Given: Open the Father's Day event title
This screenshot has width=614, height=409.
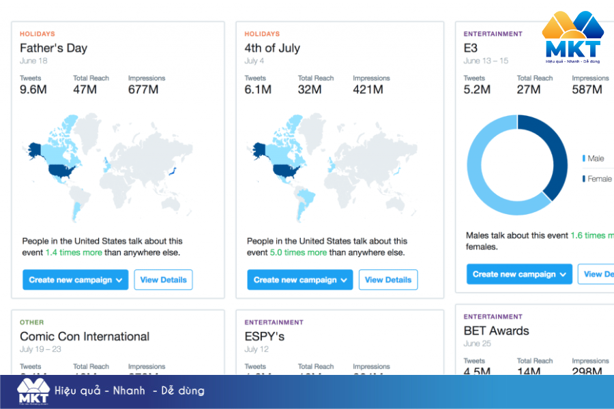Looking at the screenshot, I should point(53,48).
